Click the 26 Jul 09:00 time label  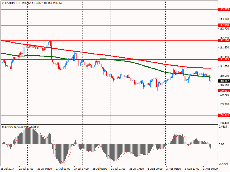tap(45, 169)
